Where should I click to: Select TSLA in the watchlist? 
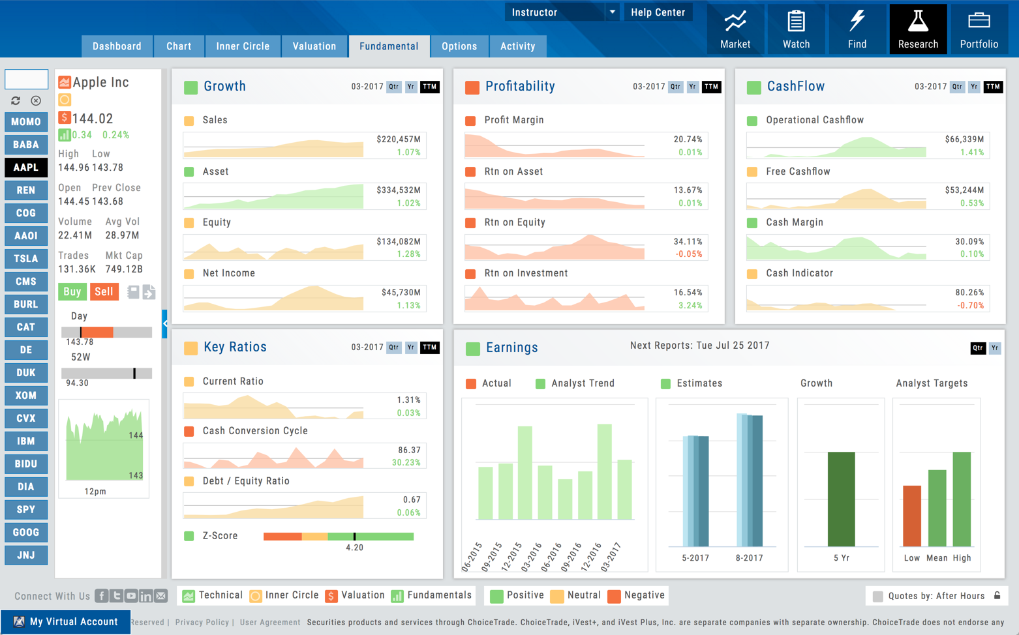26,259
